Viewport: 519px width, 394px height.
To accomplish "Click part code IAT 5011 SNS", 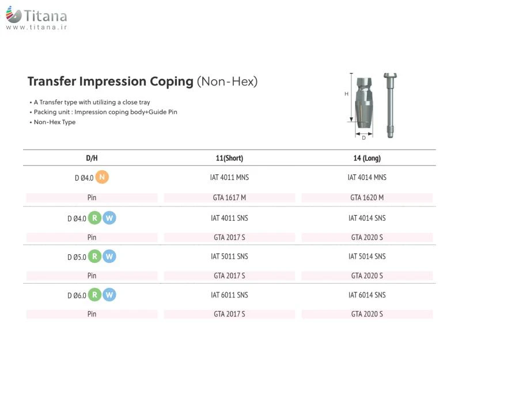I will click(x=229, y=257).
